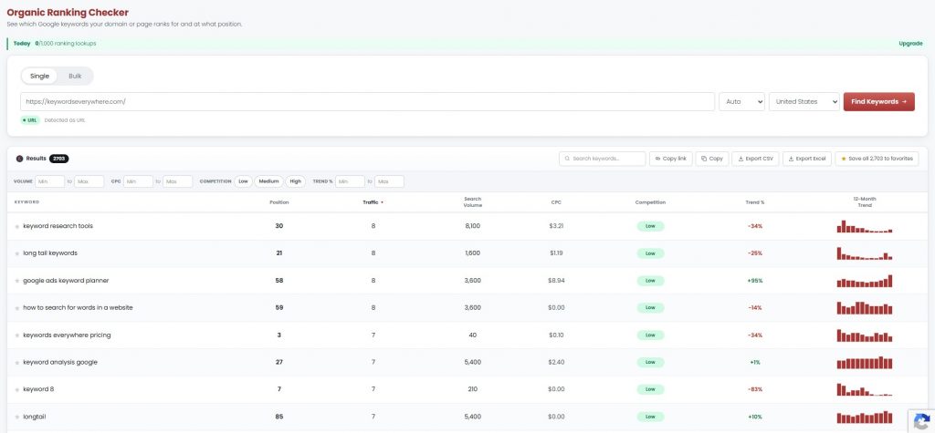Export results as CSV
This screenshot has height=433, width=935.
(x=755, y=159)
